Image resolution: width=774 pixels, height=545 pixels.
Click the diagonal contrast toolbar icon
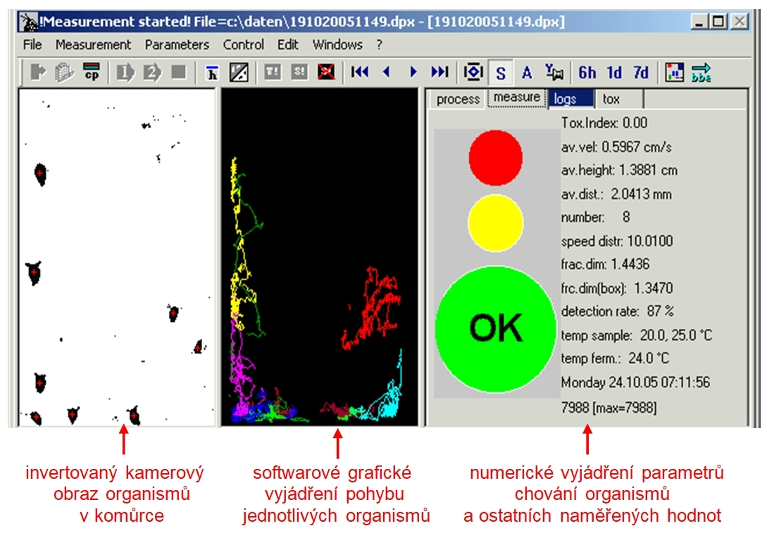pos(239,73)
